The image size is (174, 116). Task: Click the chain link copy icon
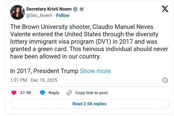pyautogui.click(x=69, y=93)
